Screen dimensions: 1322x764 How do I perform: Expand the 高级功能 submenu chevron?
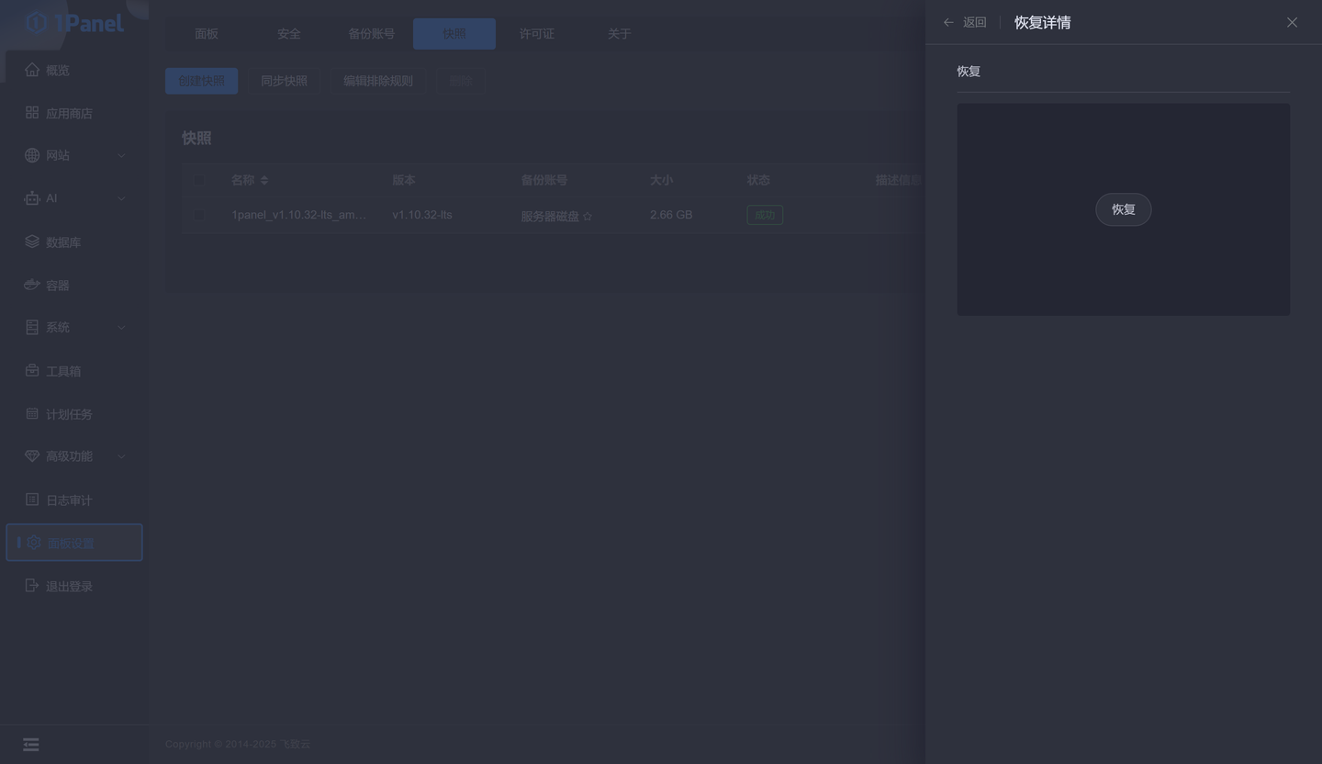tap(121, 456)
